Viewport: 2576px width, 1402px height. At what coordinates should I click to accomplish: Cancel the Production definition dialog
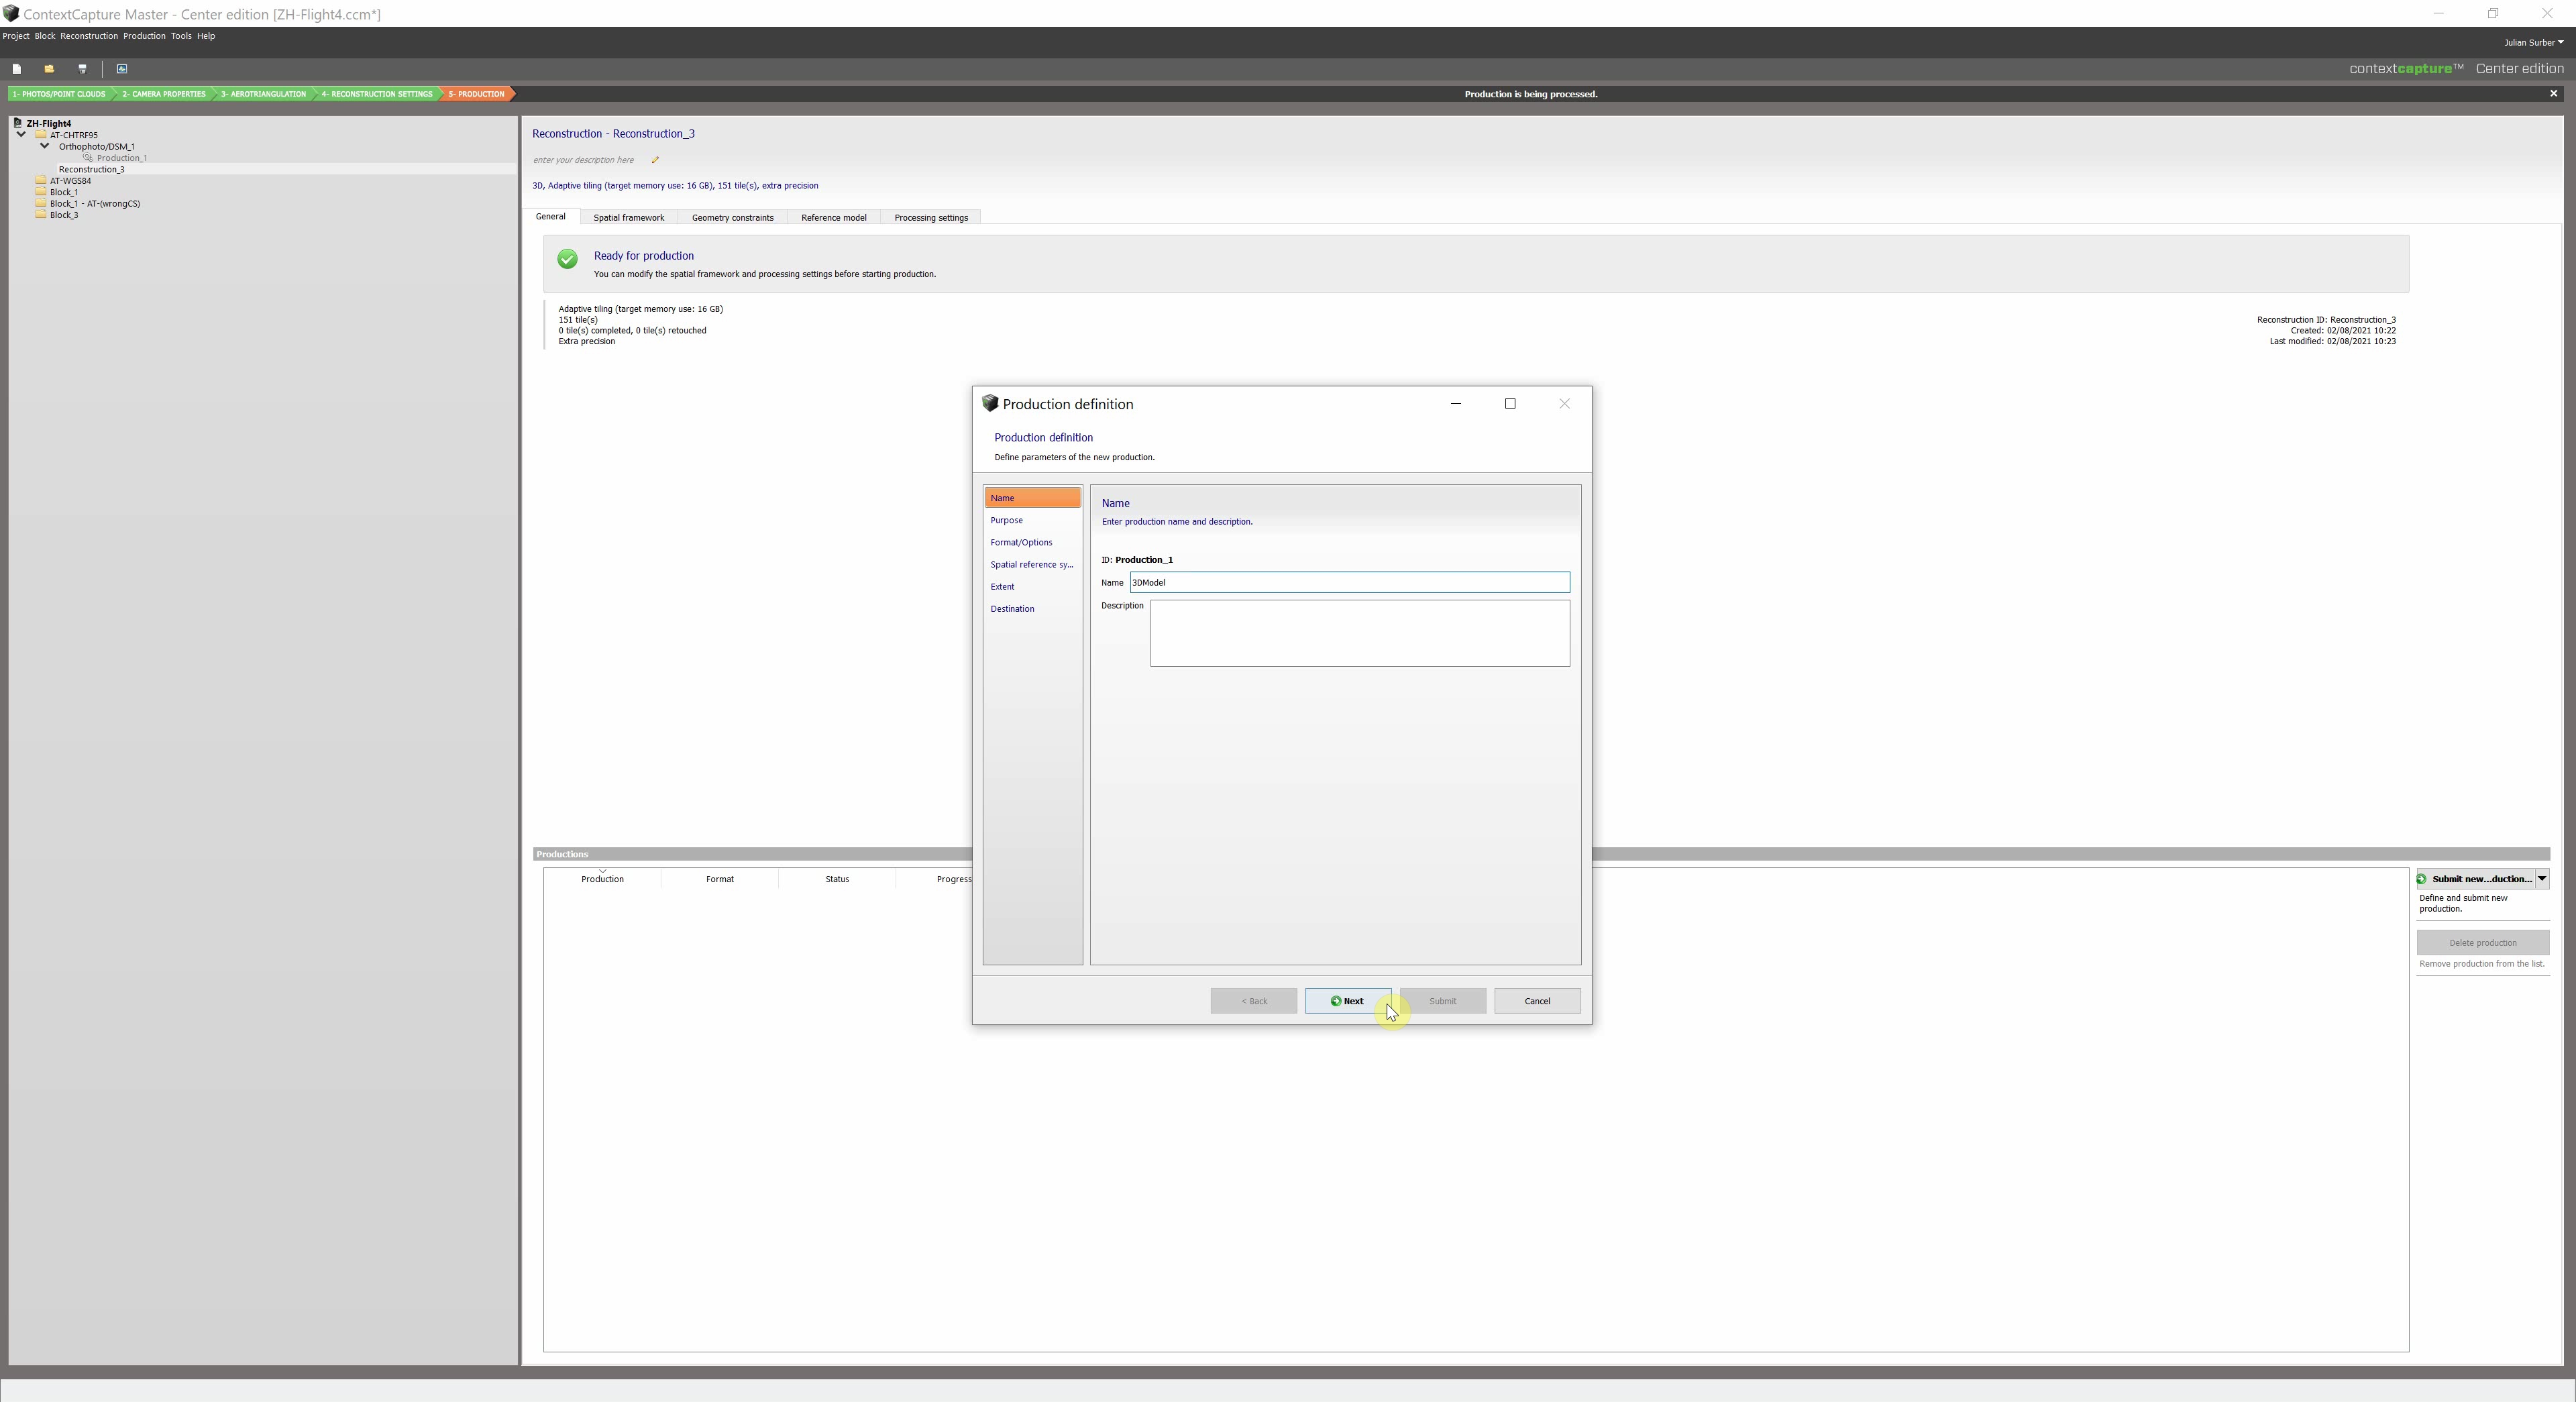(1536, 1001)
